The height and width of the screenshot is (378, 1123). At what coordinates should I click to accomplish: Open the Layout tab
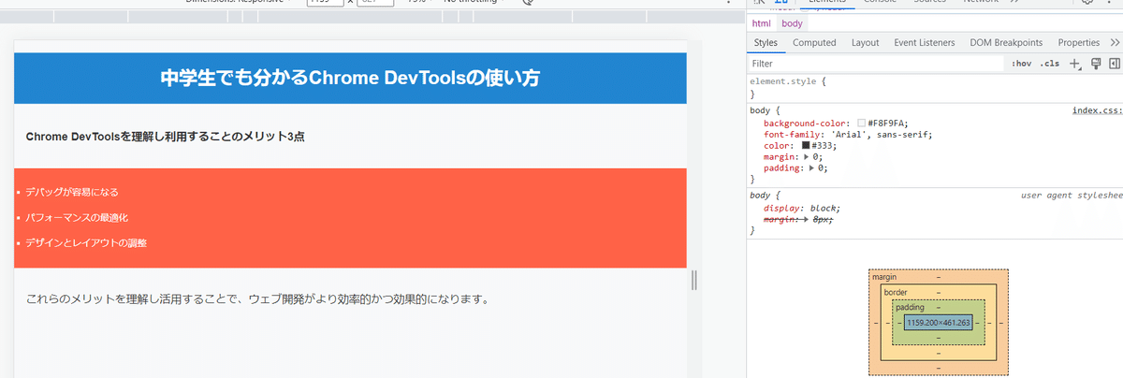click(x=865, y=43)
